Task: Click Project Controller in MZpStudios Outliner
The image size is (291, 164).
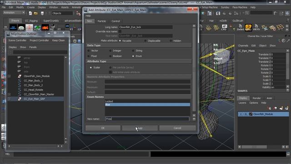Action: pyautogui.click(x=39, y=41)
